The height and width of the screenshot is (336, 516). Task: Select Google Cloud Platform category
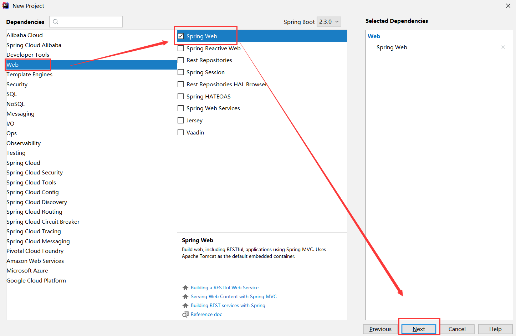[x=92, y=280]
